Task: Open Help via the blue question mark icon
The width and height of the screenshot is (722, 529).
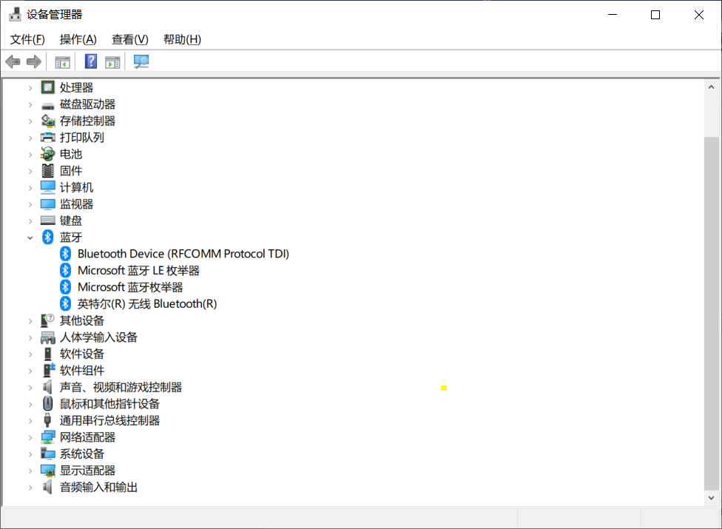Action: (91, 61)
